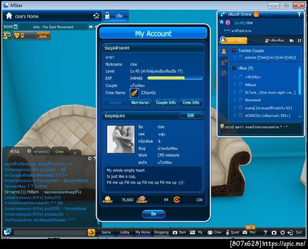Open the Crew Info button
This screenshot has height=249, width=308.
(x=191, y=103)
